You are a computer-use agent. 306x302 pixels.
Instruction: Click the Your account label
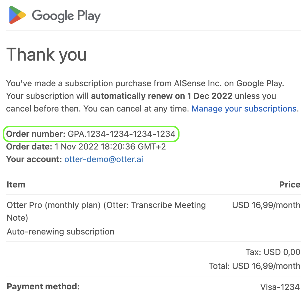click(34, 159)
